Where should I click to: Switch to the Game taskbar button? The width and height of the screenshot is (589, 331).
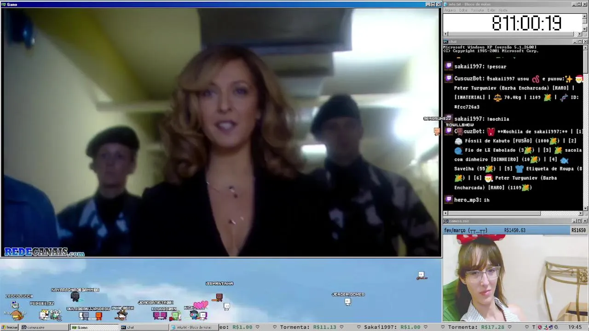(x=94, y=327)
